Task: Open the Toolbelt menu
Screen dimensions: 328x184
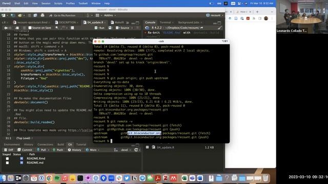Action: tap(83, 4)
